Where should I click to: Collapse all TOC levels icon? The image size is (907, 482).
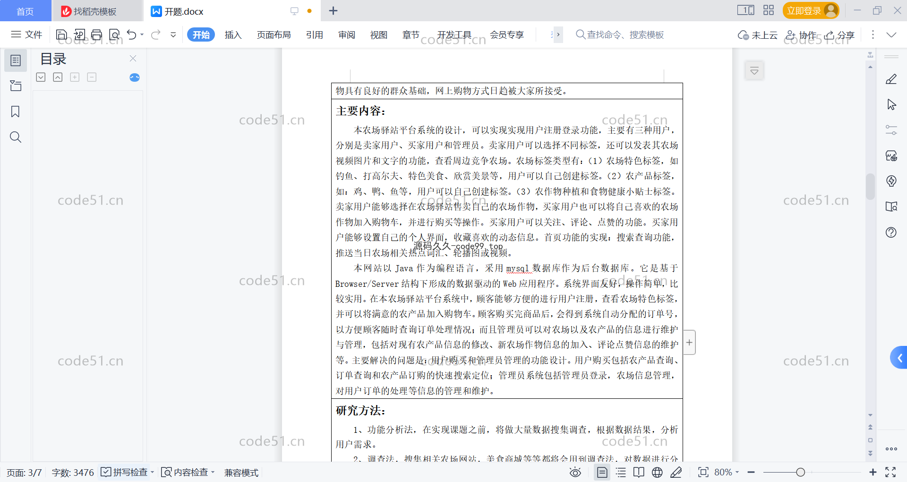point(58,77)
